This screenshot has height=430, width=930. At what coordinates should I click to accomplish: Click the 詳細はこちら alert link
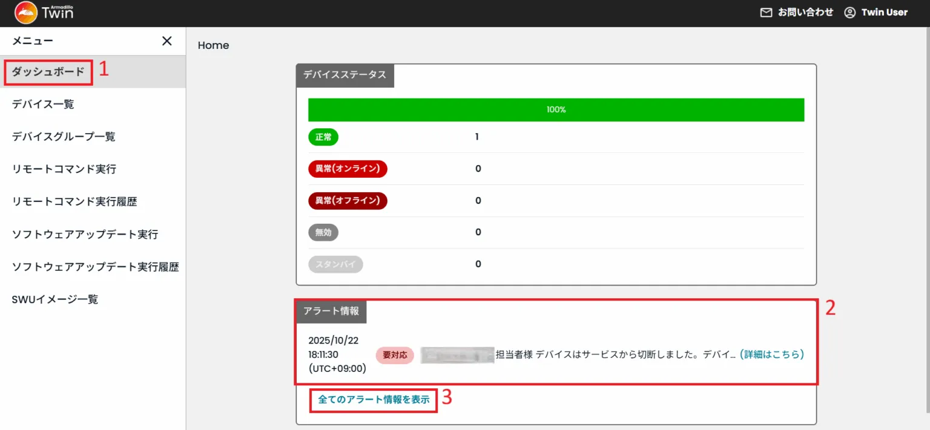click(x=771, y=355)
